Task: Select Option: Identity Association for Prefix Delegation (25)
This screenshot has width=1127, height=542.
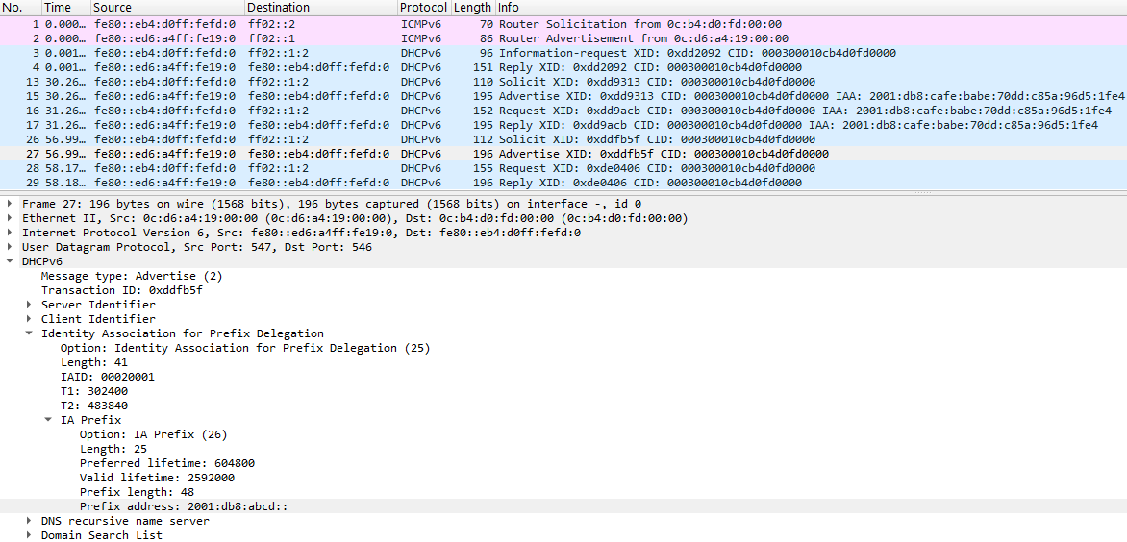Action: pyautogui.click(x=245, y=348)
